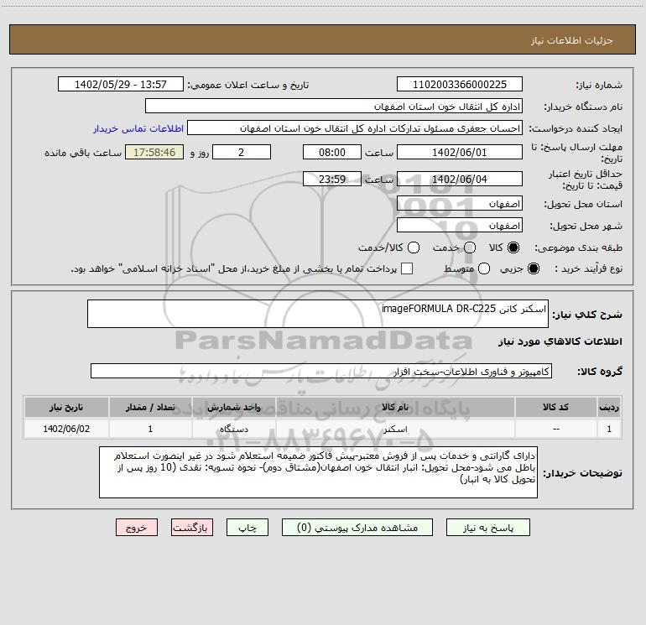Click the تاریخ و ساعت اعلان عمومی label
646x625 pixels.
point(248,85)
